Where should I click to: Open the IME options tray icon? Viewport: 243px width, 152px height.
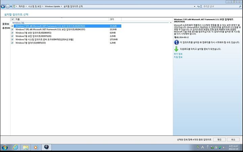(208, 147)
